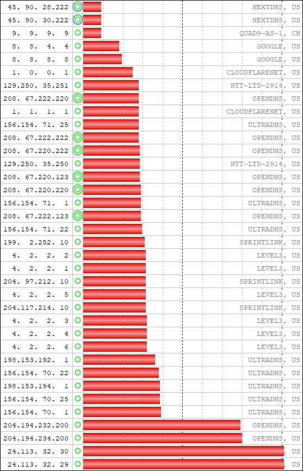The image size is (303, 471).
Task: Select the IP address 156.154.70.1
Action: click(x=36, y=412)
